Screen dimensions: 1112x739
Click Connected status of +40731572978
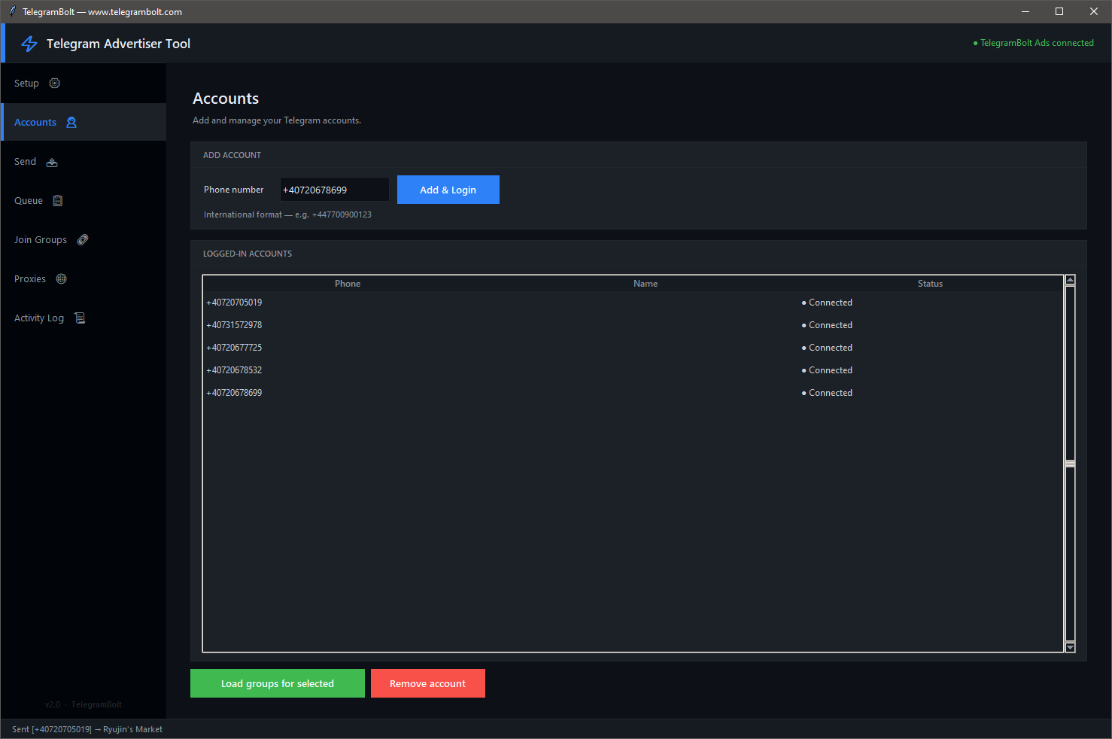827,325
